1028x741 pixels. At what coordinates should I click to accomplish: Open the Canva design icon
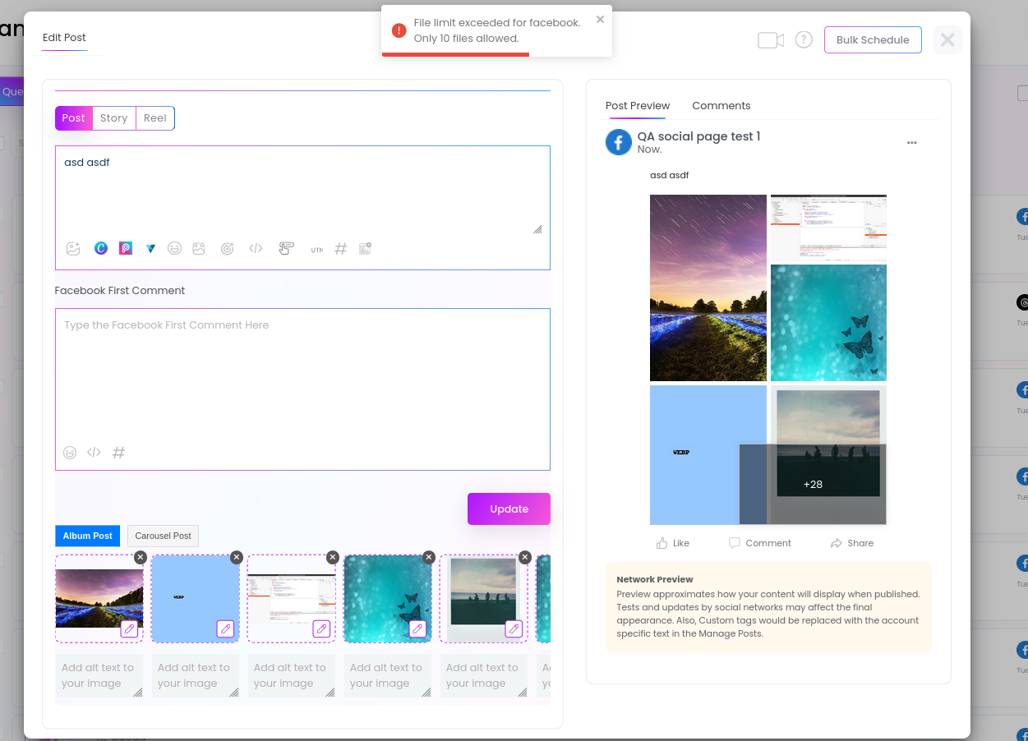click(101, 248)
